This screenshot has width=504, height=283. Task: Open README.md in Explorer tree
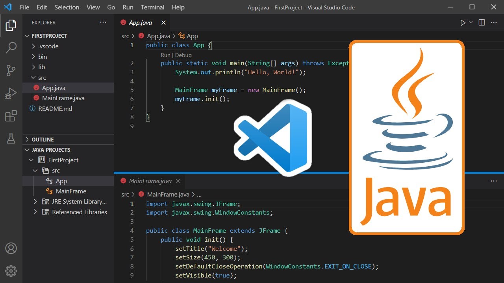pos(68,109)
